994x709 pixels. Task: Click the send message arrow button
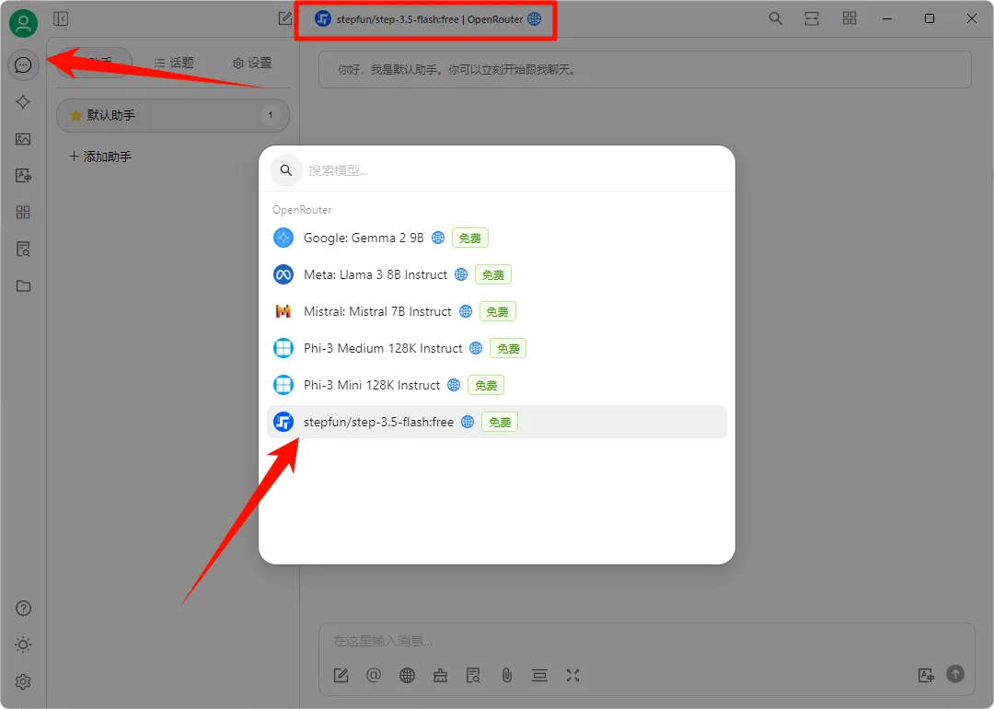tap(955, 673)
